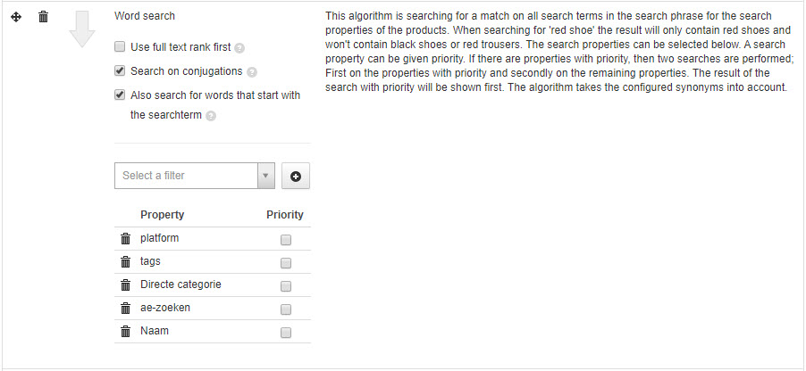The width and height of the screenshot is (806, 371).
Task: Delete the Directe categorie property
Action: point(125,284)
